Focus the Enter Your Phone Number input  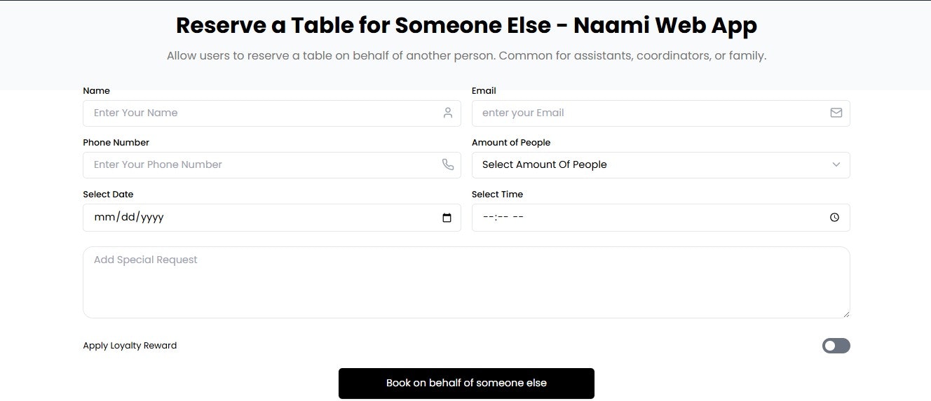click(272, 165)
